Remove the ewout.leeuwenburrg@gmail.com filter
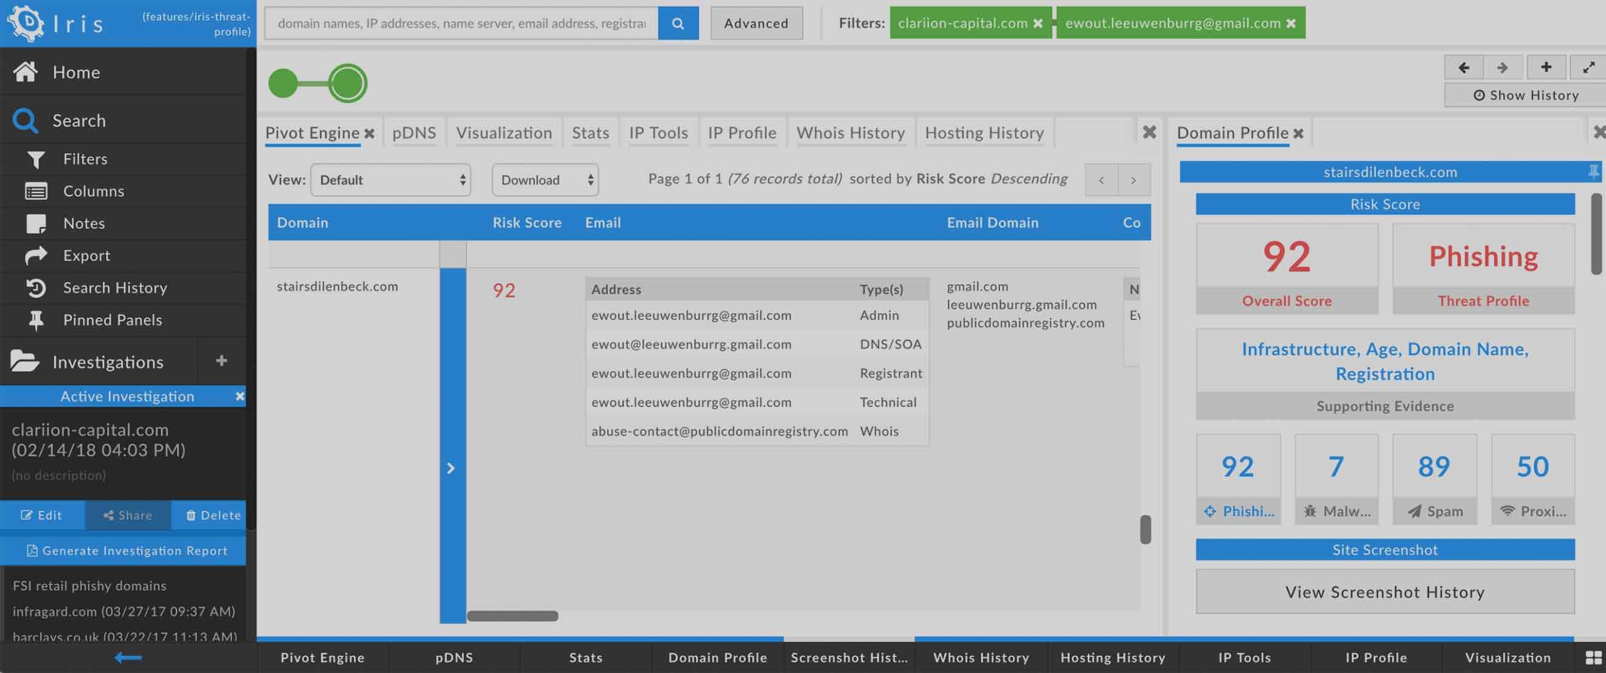This screenshot has width=1606, height=673. click(x=1290, y=23)
